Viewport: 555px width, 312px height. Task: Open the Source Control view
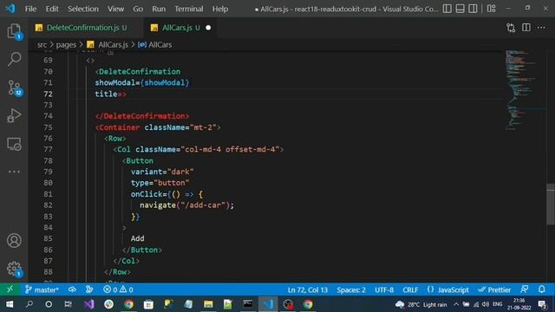[14, 88]
